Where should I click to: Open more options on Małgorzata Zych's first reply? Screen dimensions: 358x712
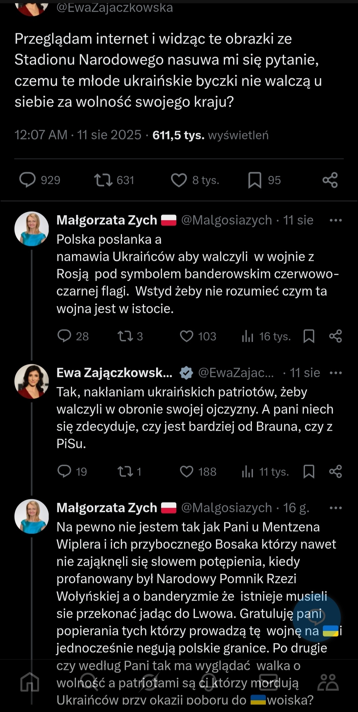(x=335, y=220)
